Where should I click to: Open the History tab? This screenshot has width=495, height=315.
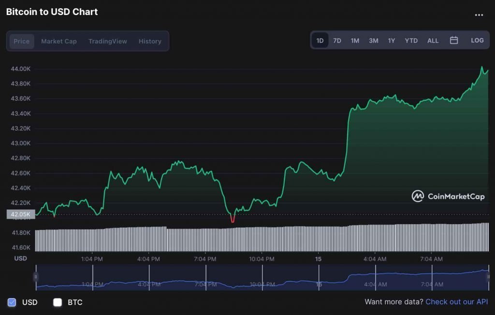click(150, 42)
